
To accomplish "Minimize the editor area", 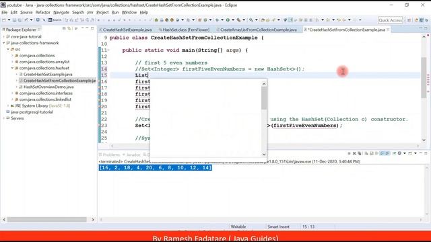I will (420, 28).
